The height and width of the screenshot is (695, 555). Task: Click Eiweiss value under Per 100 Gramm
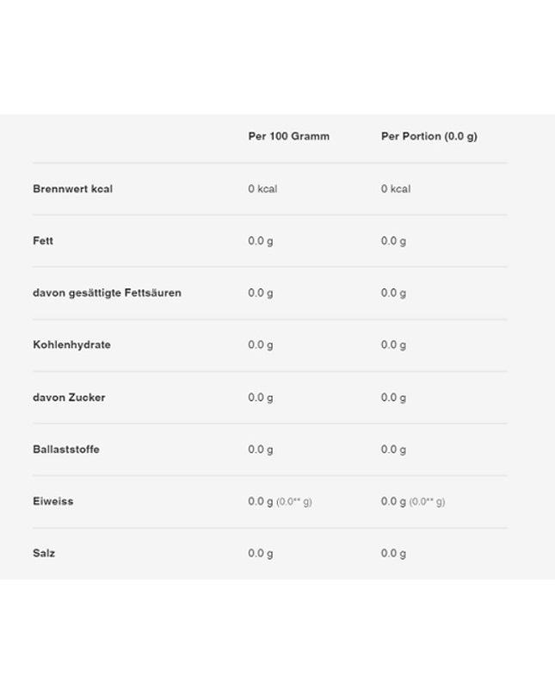tap(280, 502)
